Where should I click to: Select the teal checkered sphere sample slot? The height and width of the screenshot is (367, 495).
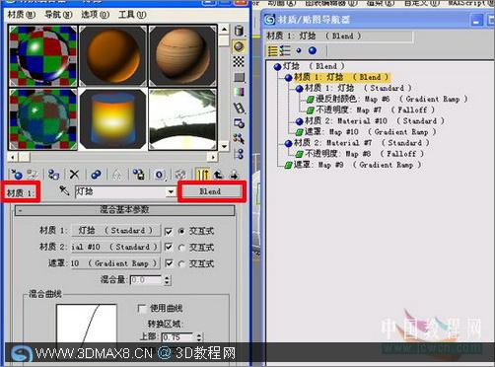pyautogui.click(x=42, y=119)
